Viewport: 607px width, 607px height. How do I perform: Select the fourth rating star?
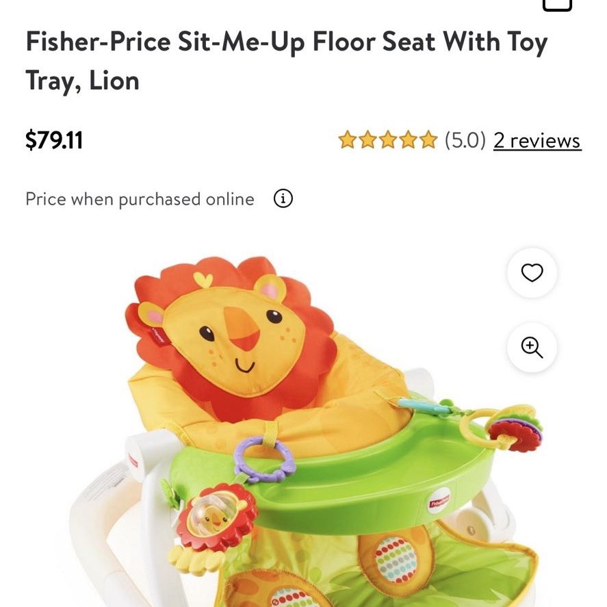(x=408, y=140)
